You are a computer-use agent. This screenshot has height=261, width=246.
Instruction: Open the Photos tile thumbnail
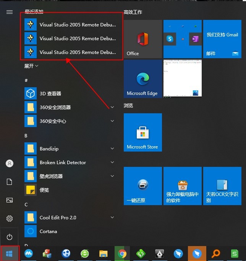182,79
